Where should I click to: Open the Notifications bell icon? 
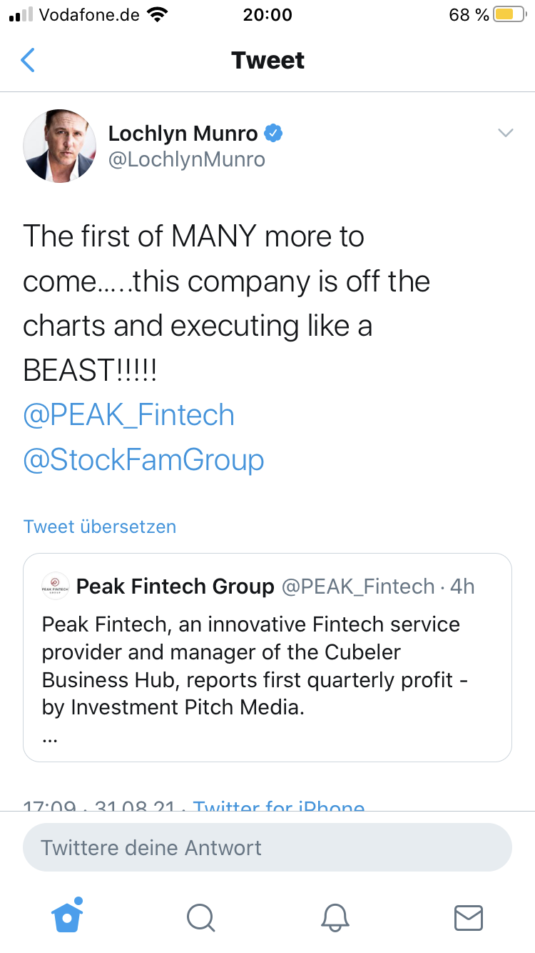pos(335,917)
